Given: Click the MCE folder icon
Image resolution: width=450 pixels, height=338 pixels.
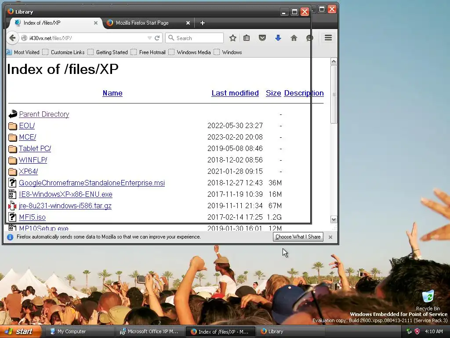Looking at the screenshot, I should (12, 137).
